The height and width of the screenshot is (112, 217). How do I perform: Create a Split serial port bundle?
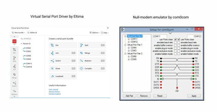coord(92,45)
